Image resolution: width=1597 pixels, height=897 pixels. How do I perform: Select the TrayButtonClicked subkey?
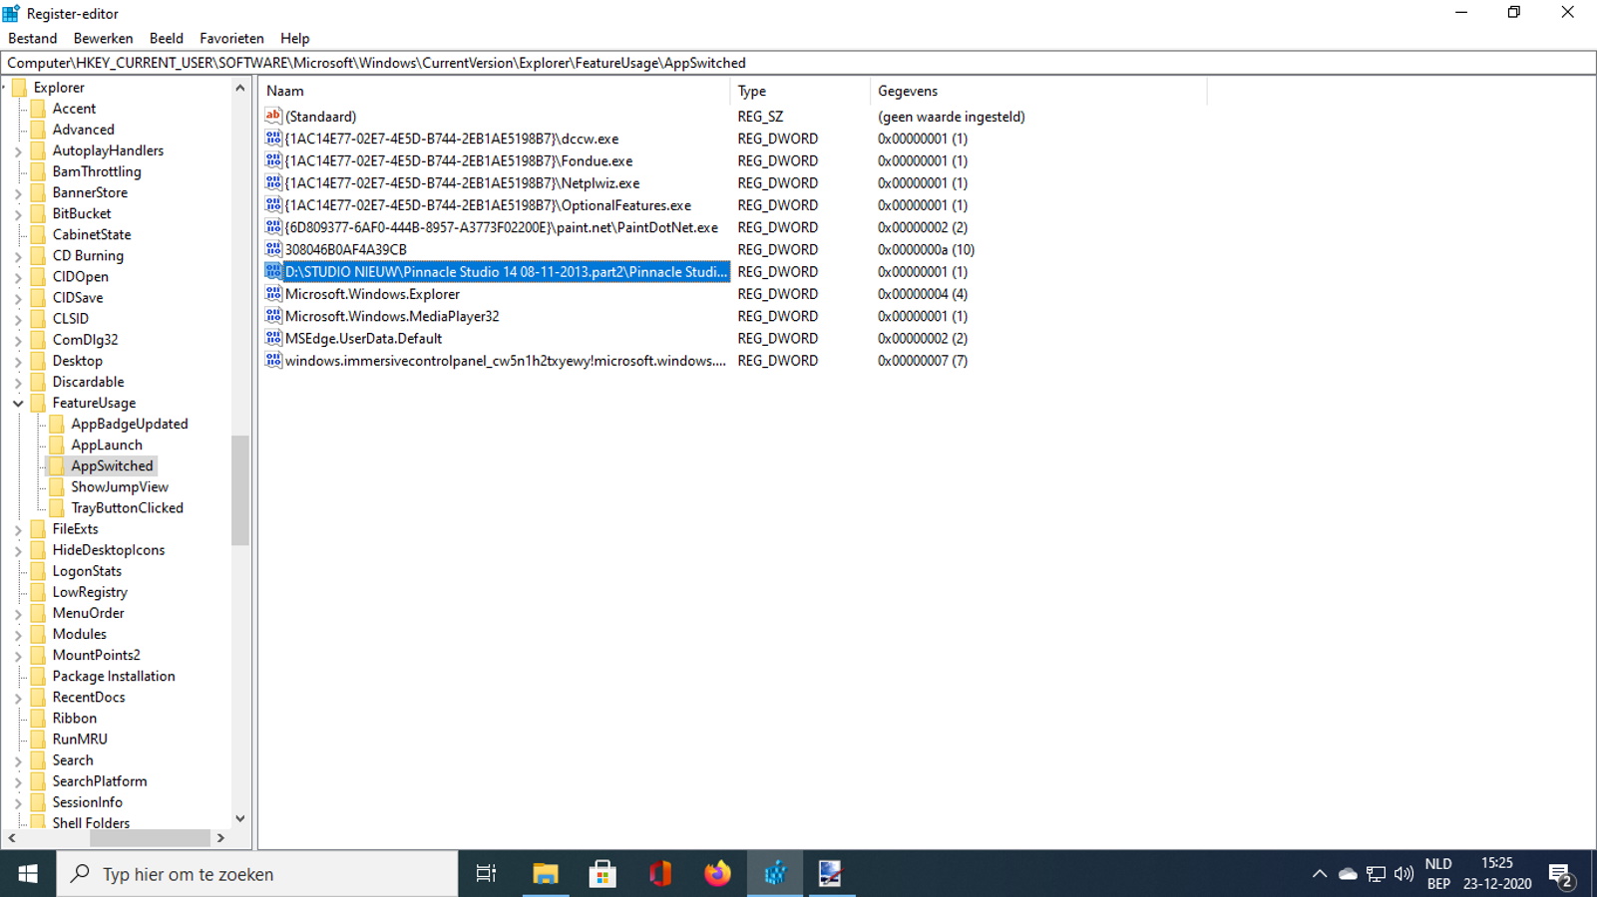[x=127, y=507]
